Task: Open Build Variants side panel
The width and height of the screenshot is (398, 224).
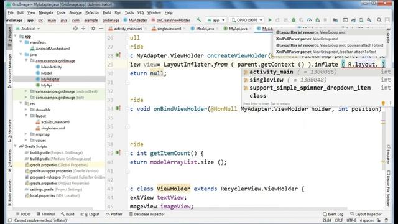Action: pyautogui.click(x=10, y=192)
